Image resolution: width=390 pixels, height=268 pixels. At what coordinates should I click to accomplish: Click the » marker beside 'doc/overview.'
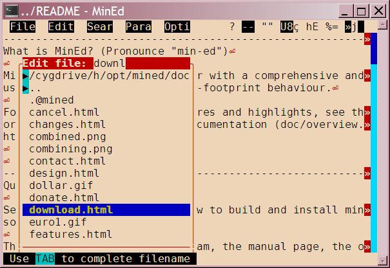(367, 124)
